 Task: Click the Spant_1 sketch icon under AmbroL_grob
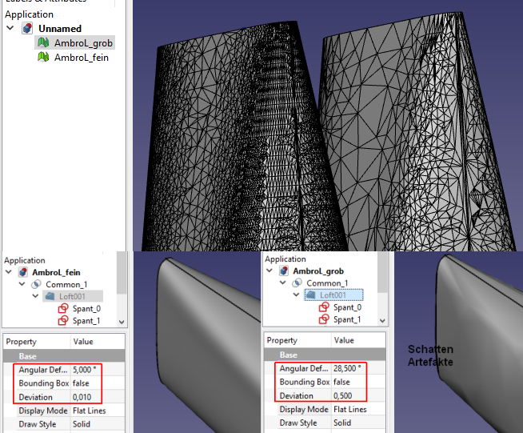coord(324,320)
